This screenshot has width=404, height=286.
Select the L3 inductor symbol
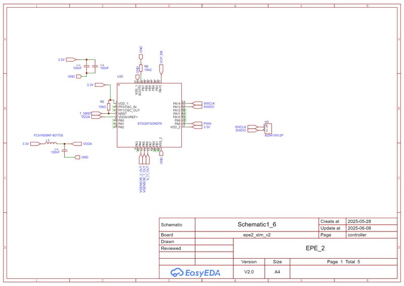point(52,143)
